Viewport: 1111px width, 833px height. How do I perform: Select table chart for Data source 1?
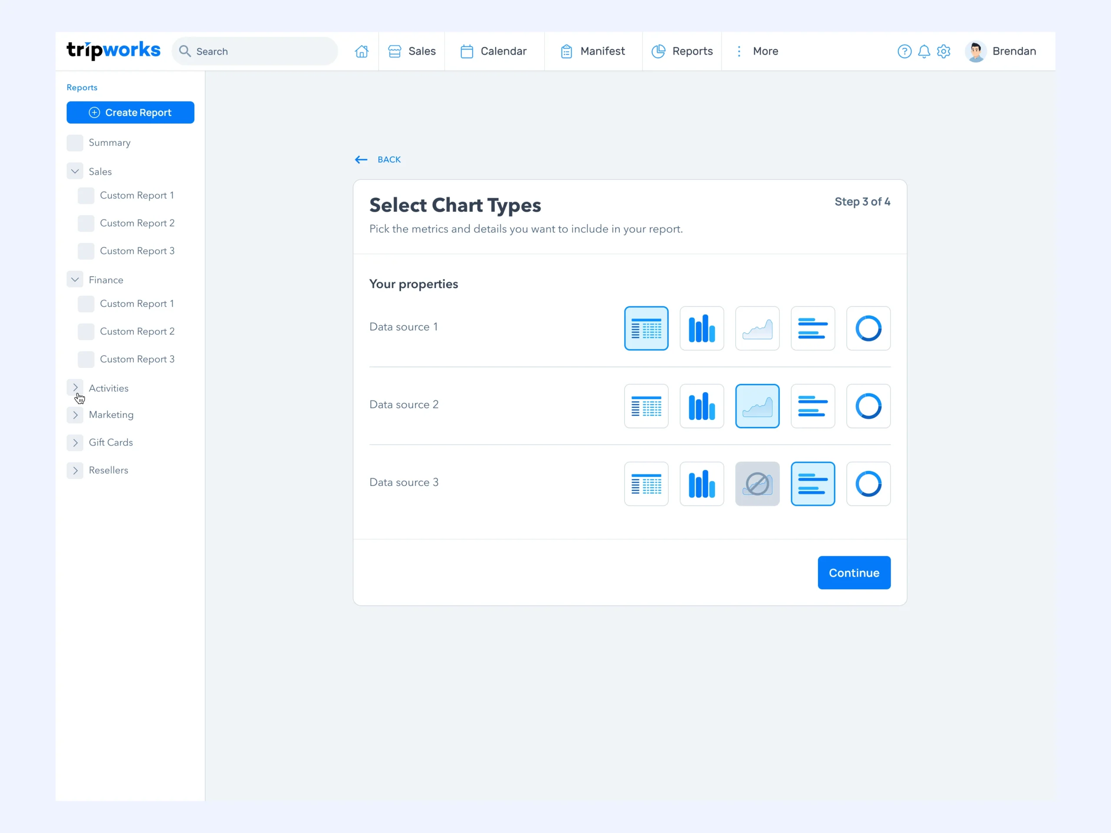646,328
